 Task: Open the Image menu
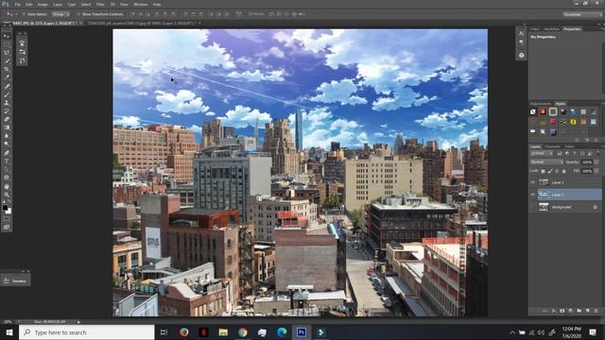click(43, 5)
